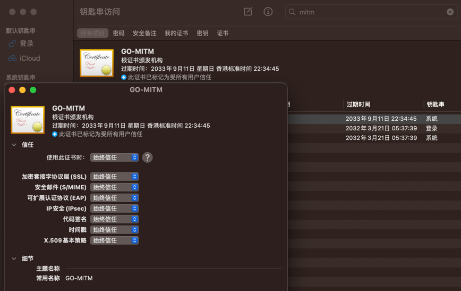
Task: Click blue plus trust badge in GO-MITM dialog
Action: tap(55, 134)
